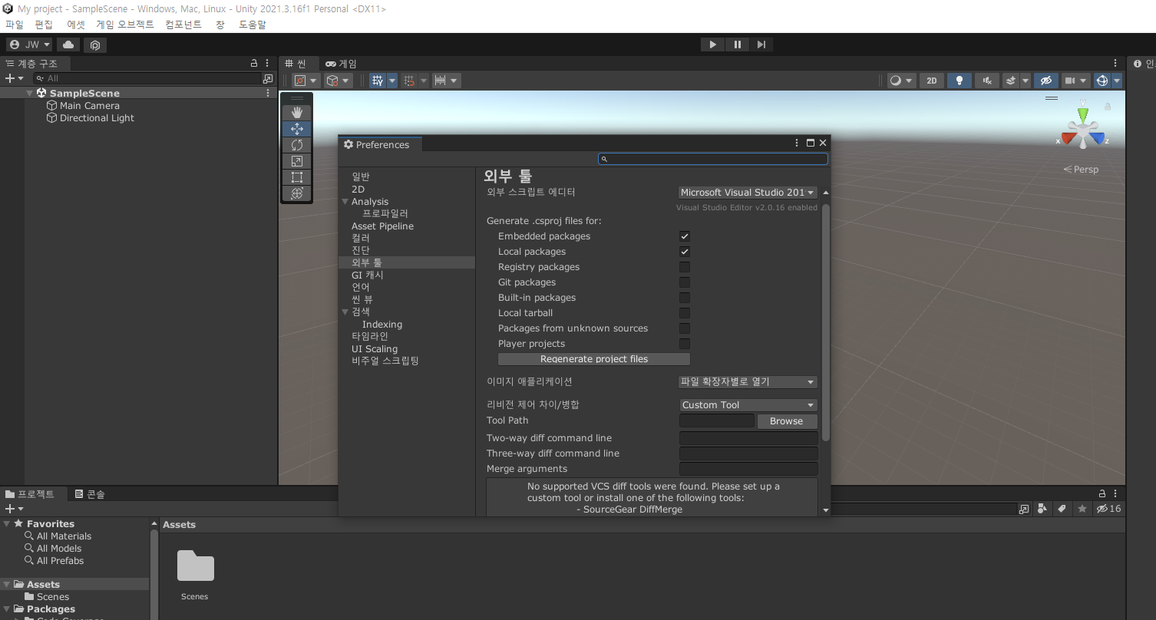Open 게임 오브젝트 menu
This screenshot has height=620, width=1156.
pyautogui.click(x=125, y=25)
